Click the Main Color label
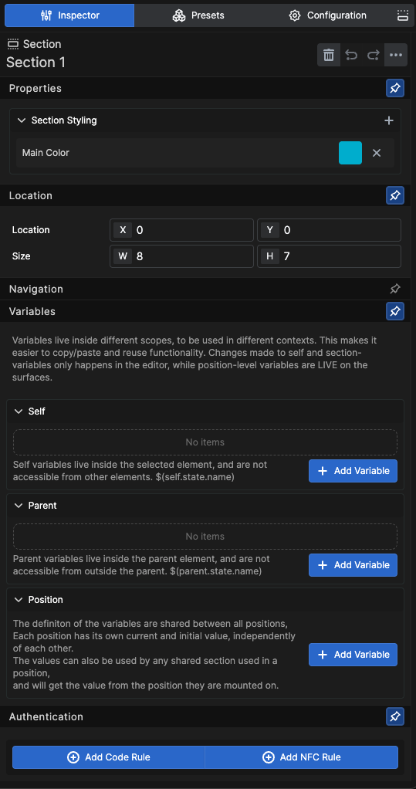Screen dimensions: 416x789 coord(46,152)
